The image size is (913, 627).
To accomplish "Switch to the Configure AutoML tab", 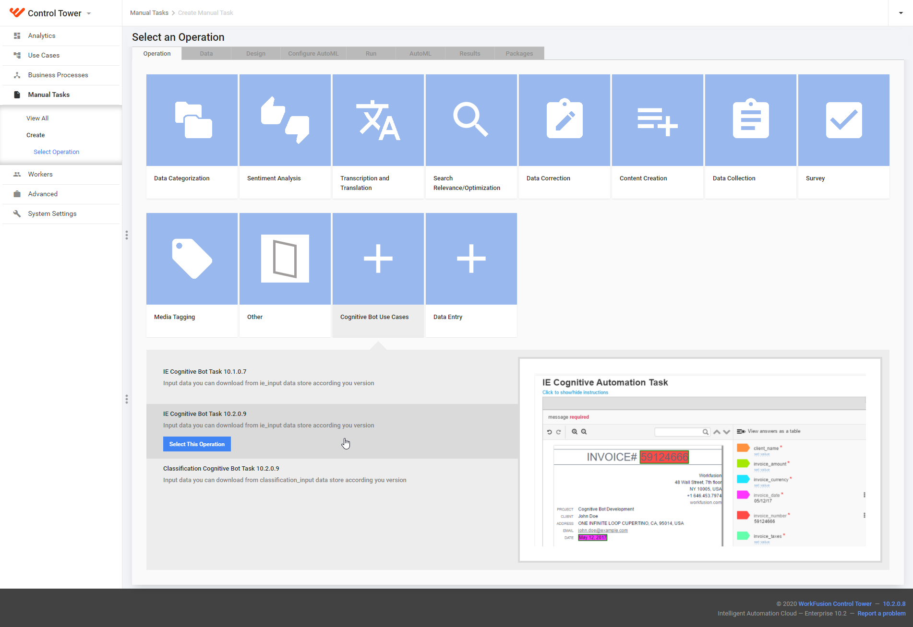I will (x=313, y=53).
